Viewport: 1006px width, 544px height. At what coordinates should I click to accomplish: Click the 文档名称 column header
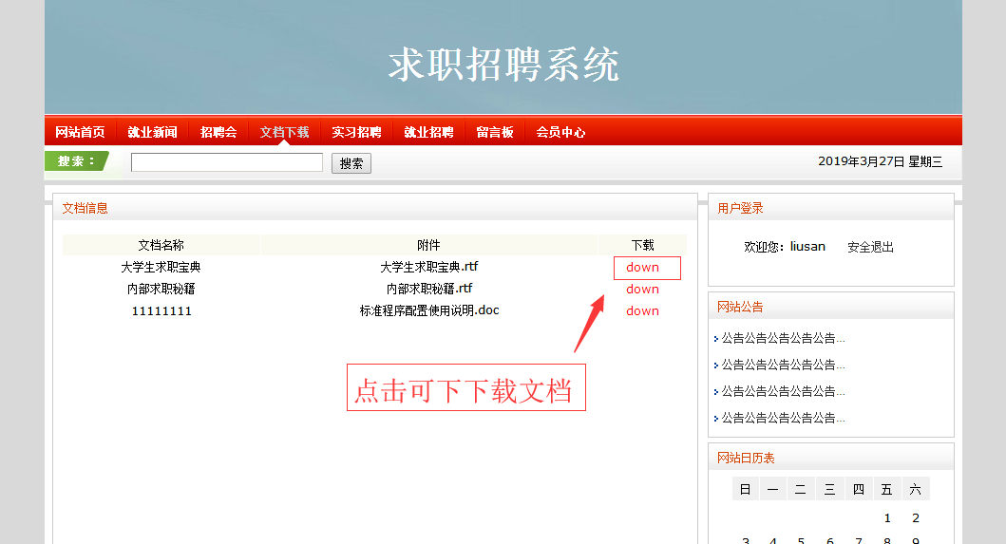point(161,245)
